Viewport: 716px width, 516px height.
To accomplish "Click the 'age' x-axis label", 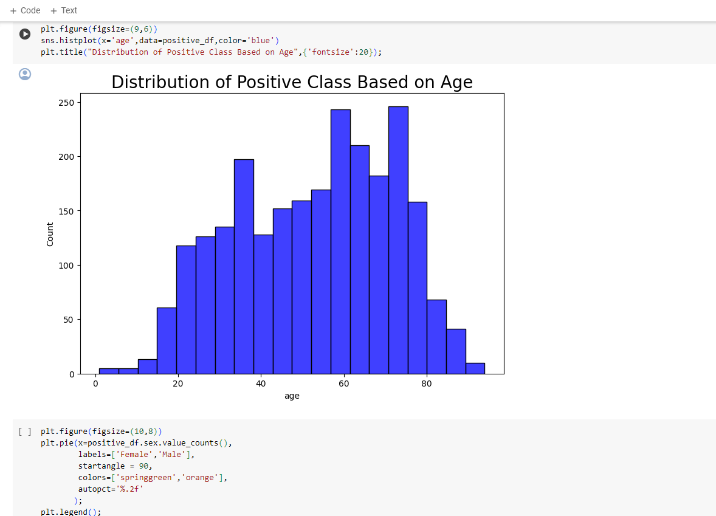I will [x=292, y=396].
